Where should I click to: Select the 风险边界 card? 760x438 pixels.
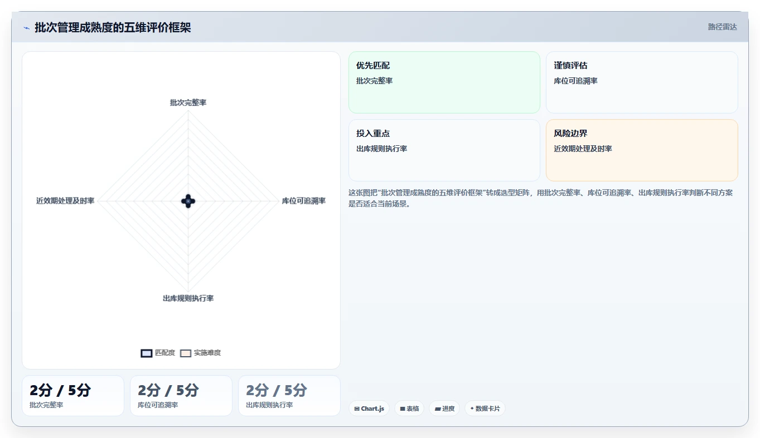coord(642,150)
